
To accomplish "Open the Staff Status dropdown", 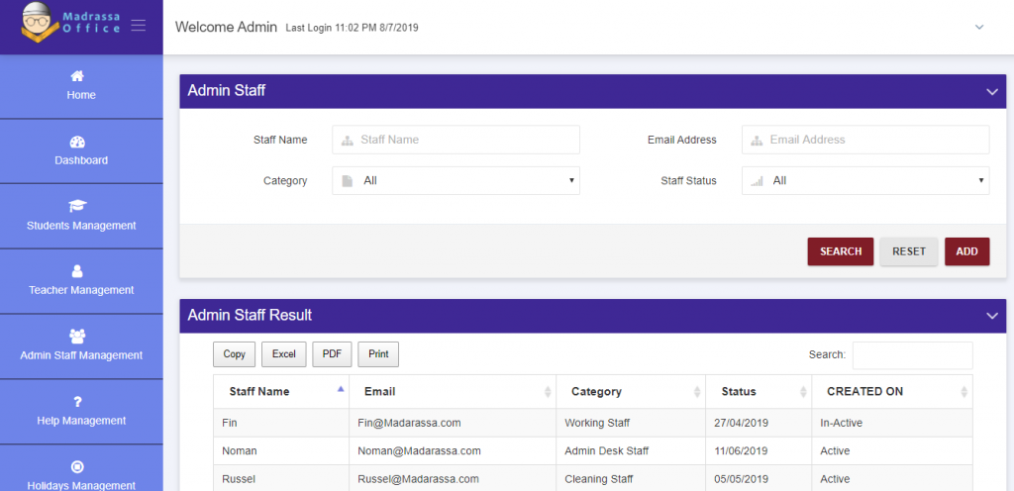I will pos(864,181).
